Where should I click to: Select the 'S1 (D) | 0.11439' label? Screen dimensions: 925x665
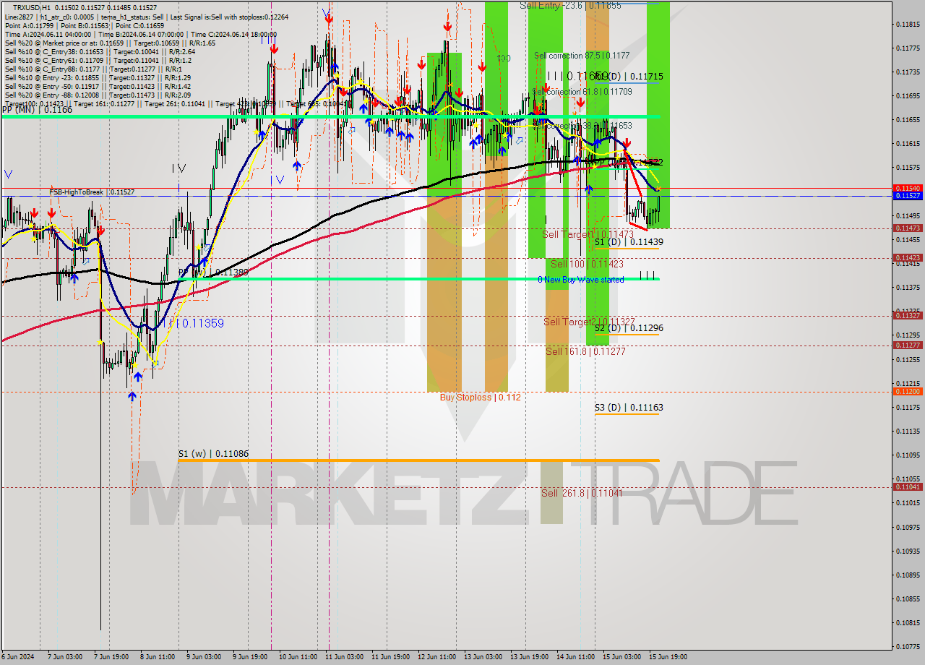[x=629, y=242]
